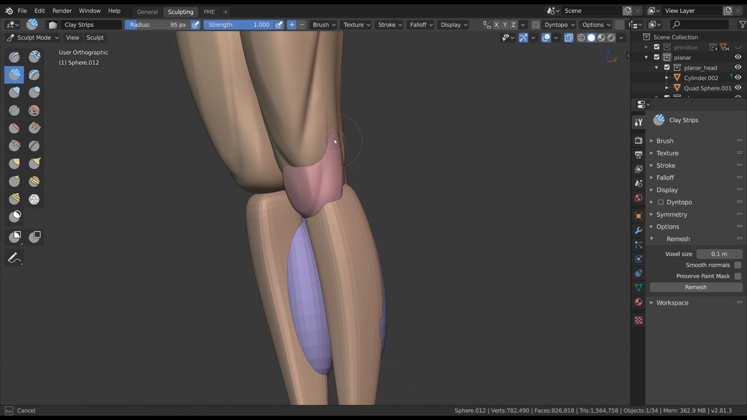Enable Smooth normals checkbox
Screen dimensions: 747x420
[738, 265]
